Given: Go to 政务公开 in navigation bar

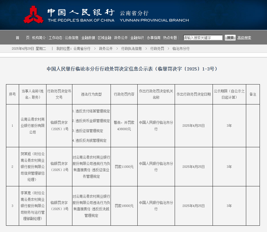Looking at the screenshot, I should (x=121, y=38).
